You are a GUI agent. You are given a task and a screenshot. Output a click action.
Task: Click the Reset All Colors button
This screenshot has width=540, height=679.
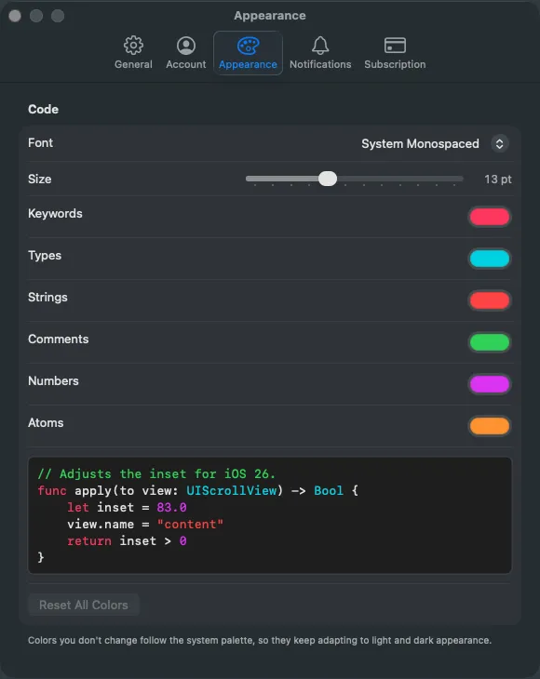84,605
